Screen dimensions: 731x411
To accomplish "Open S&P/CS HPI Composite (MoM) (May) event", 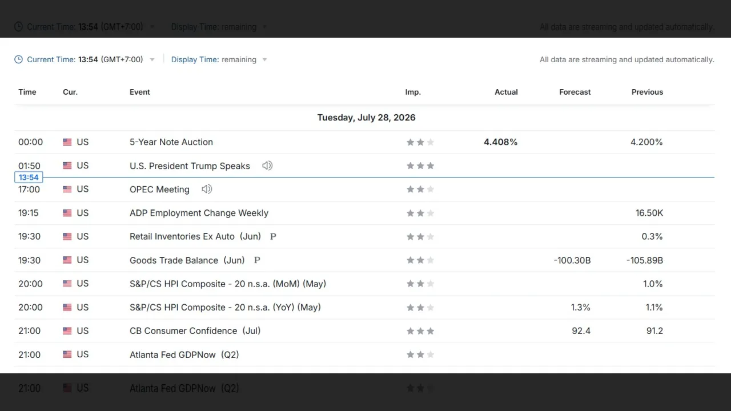I will click(228, 284).
